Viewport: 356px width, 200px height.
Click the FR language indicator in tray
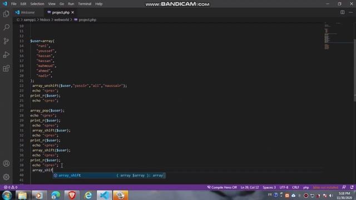(270, 194)
